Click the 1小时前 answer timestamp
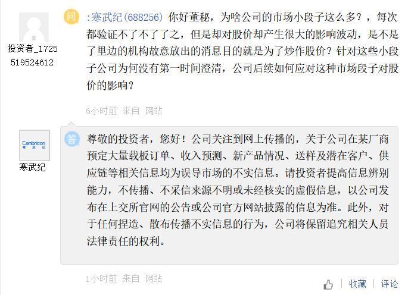The image size is (405, 295). click(101, 278)
